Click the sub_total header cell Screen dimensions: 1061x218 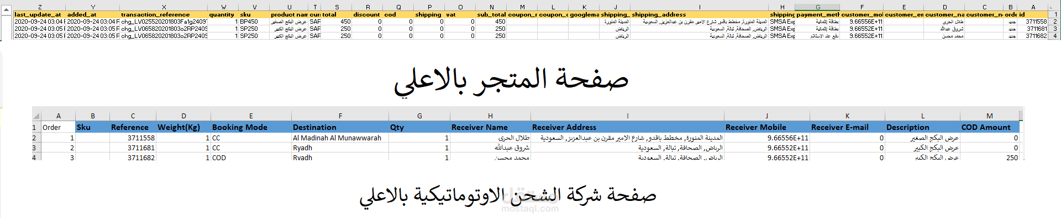point(491,14)
